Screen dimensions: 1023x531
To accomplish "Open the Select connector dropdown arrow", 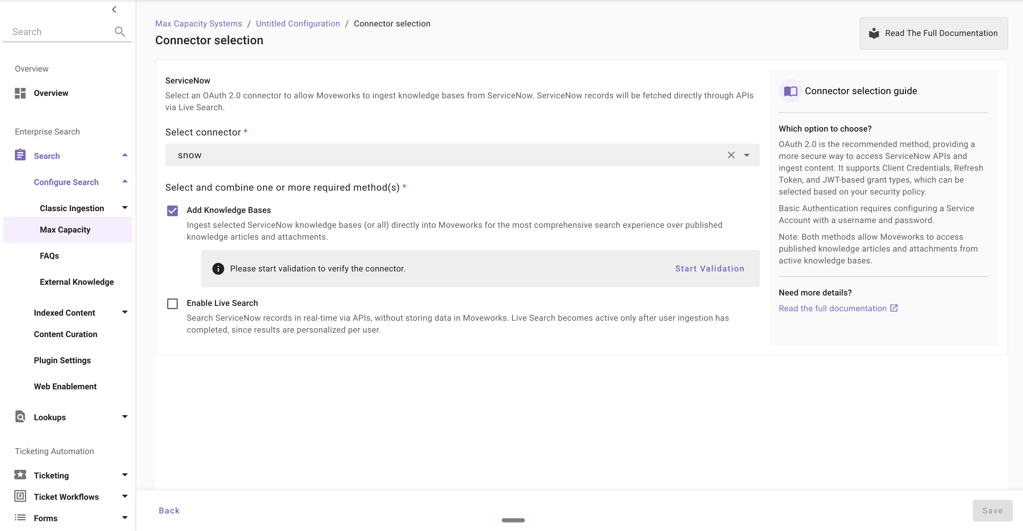I will coord(747,155).
